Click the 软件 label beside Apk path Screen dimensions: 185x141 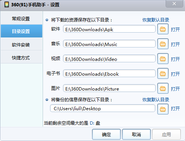(x=56, y=29)
